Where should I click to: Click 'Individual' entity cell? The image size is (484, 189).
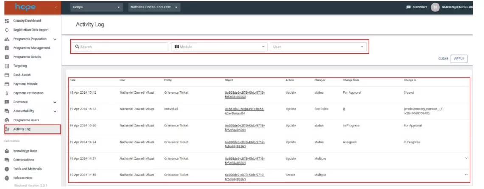[x=171, y=109]
